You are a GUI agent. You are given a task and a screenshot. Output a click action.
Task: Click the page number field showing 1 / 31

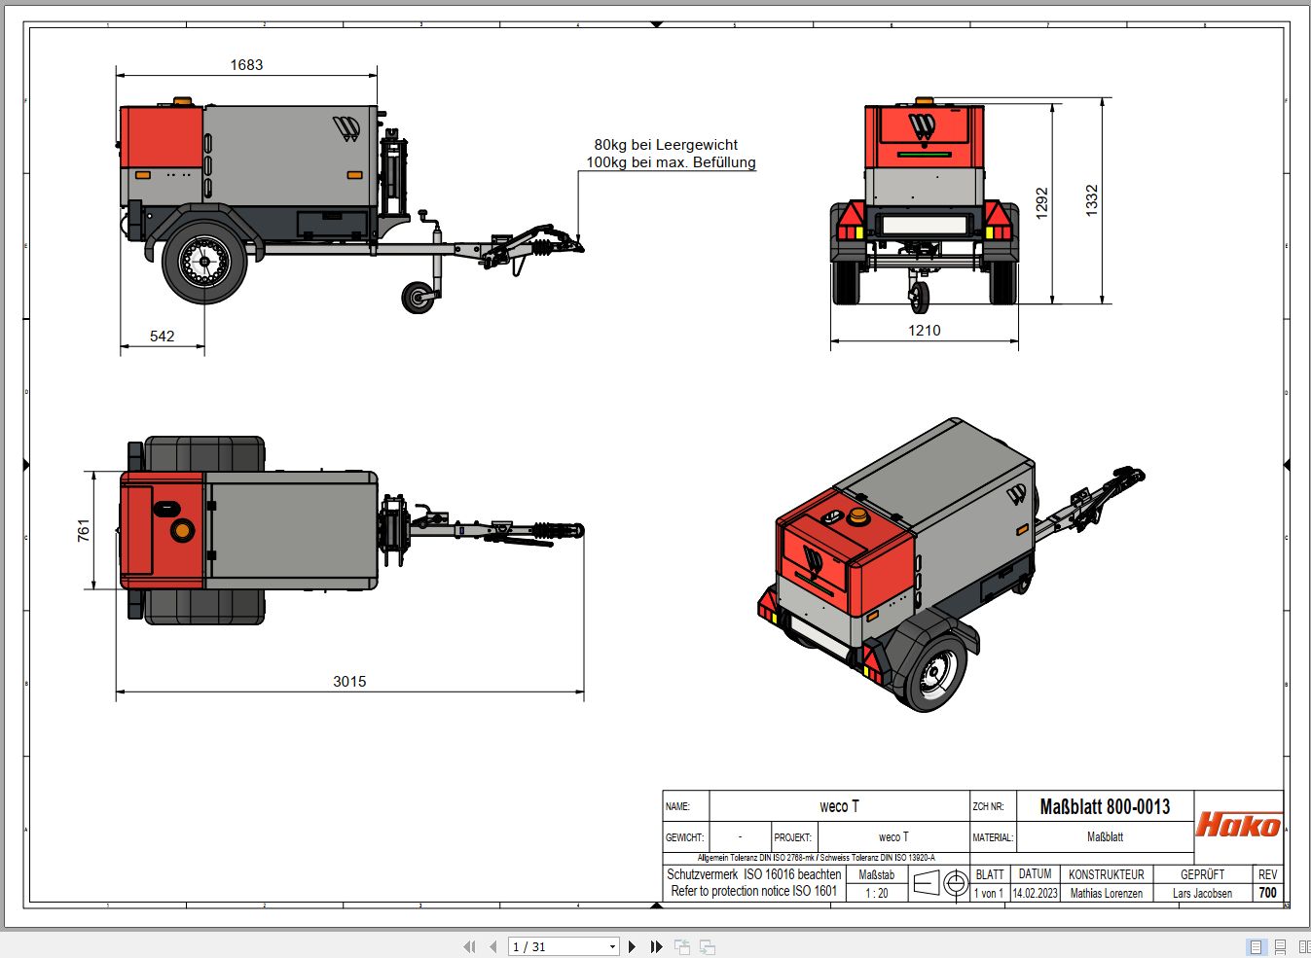click(557, 946)
